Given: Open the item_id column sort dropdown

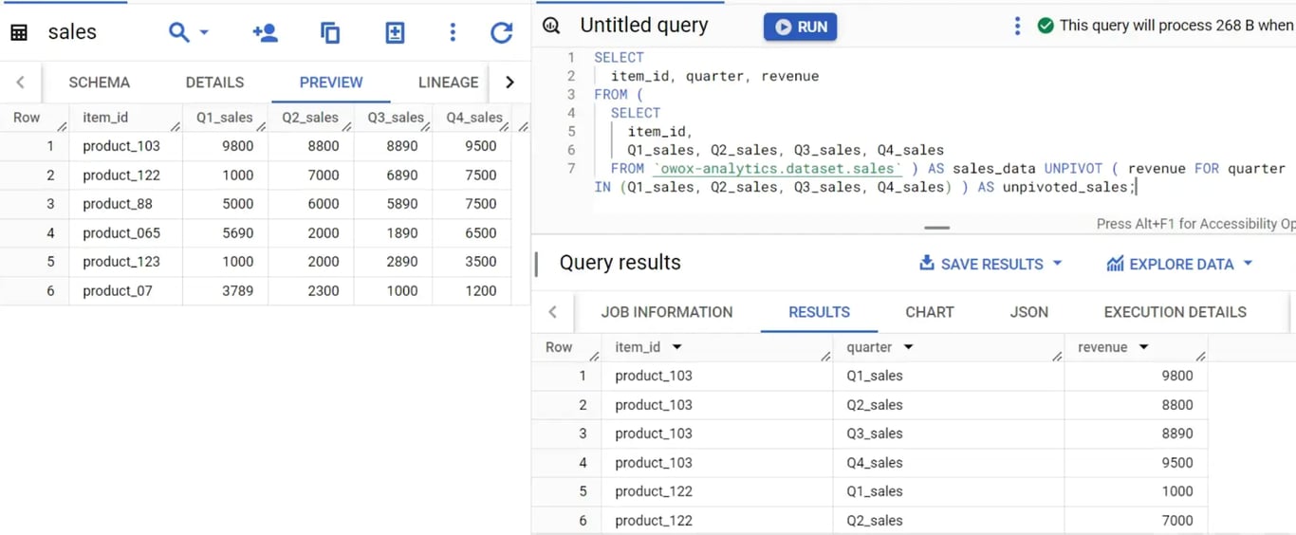Looking at the screenshot, I should point(677,347).
